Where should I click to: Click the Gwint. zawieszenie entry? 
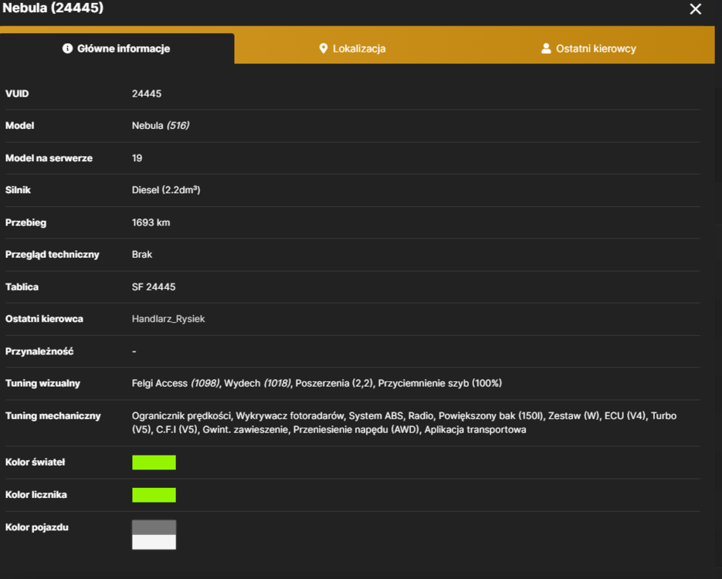coord(246,430)
